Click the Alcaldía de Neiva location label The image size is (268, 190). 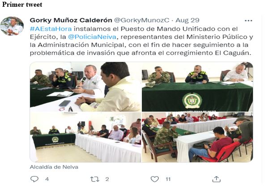pyautogui.click(x=54, y=167)
